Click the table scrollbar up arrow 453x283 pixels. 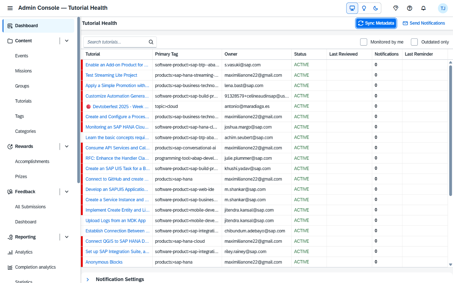[450, 62]
